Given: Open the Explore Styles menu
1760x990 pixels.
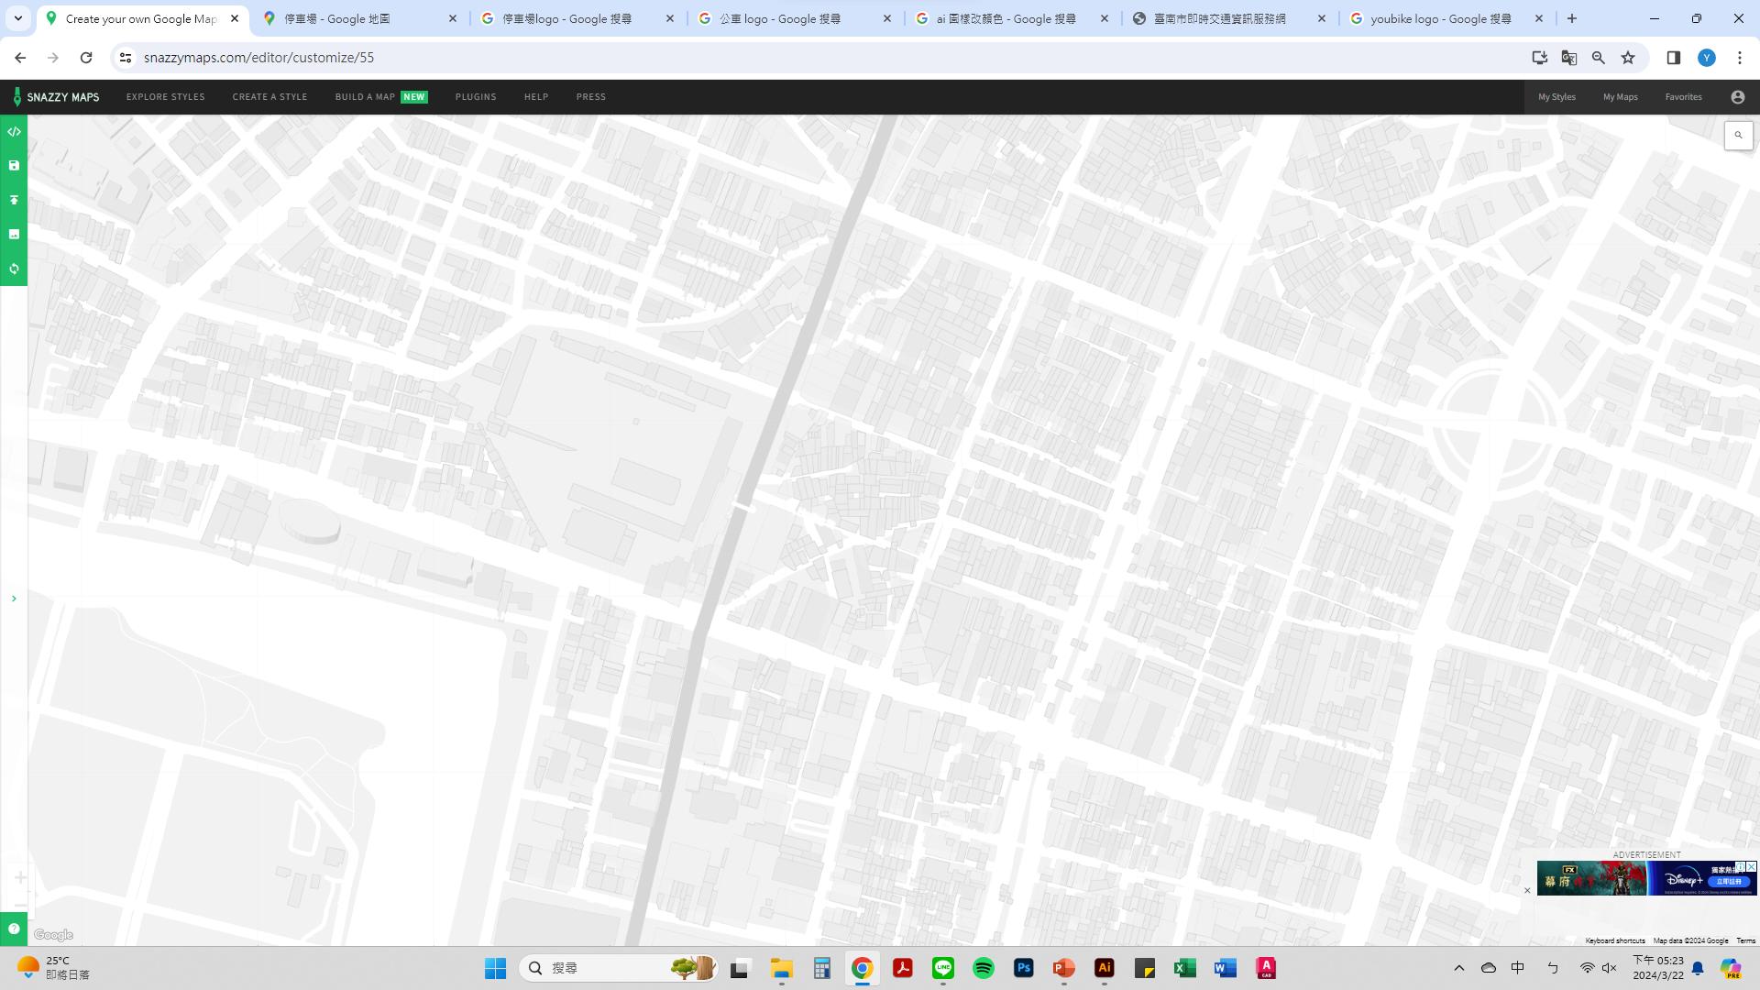Looking at the screenshot, I should point(165,97).
